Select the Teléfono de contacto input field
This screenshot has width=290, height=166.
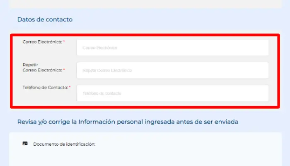pyautogui.click(x=173, y=93)
